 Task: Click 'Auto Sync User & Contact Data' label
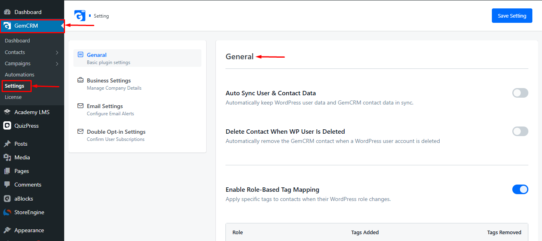[x=271, y=93]
